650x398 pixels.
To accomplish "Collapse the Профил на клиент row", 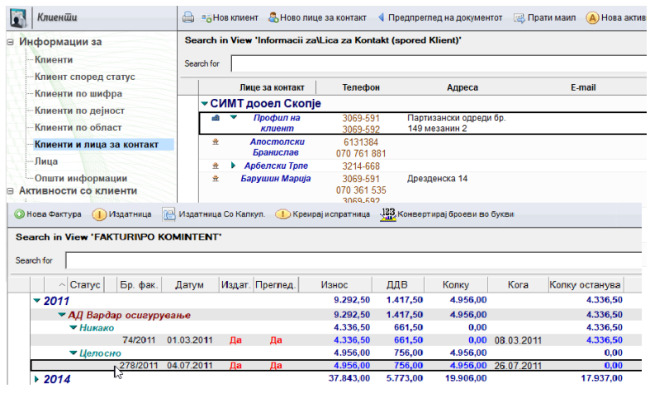I will (x=234, y=117).
